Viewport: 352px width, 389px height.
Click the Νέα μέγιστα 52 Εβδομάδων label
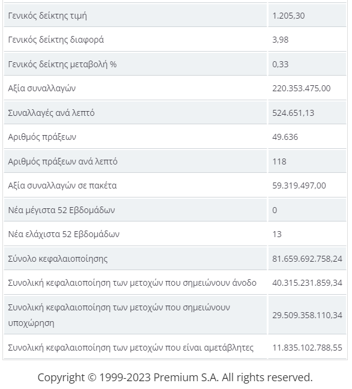(x=61, y=210)
